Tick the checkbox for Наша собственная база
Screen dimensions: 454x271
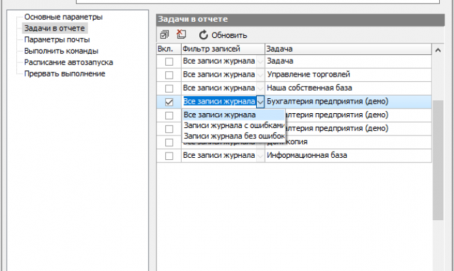[169, 88]
